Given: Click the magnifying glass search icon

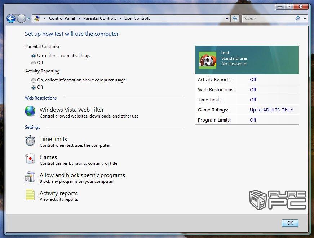Looking at the screenshot, I should tap(297, 18).
